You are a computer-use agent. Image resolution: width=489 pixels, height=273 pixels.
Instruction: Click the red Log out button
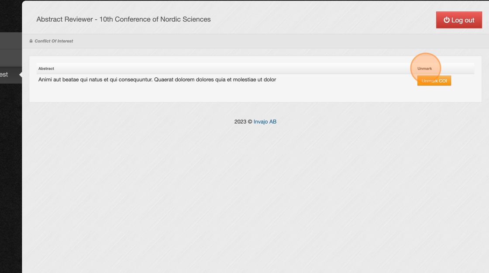click(x=459, y=20)
